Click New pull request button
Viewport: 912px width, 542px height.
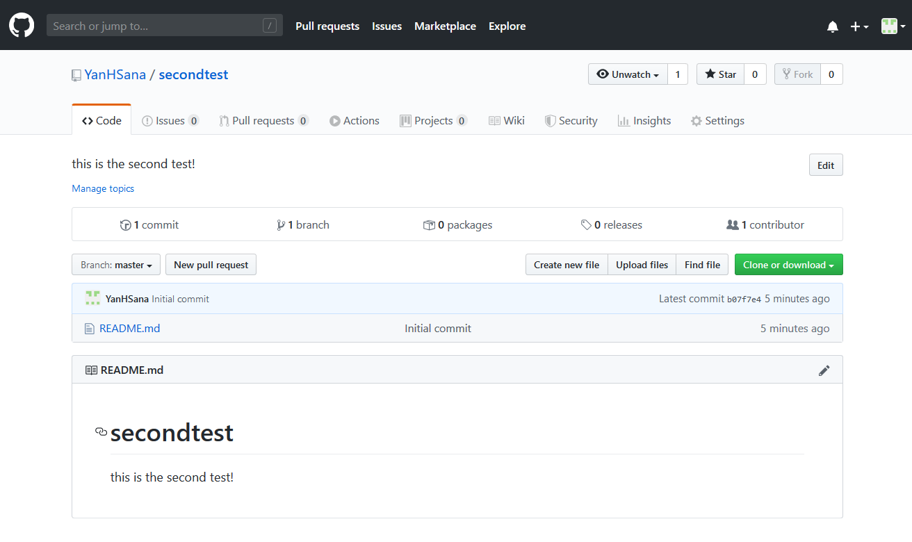pyautogui.click(x=211, y=265)
